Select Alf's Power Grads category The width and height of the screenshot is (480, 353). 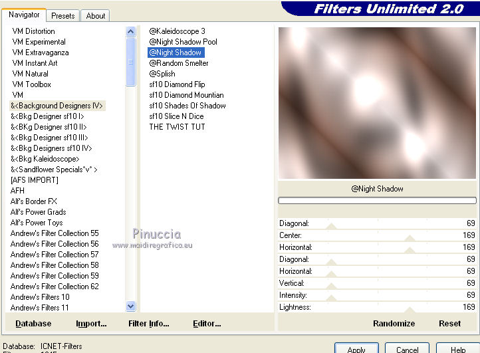tap(39, 212)
